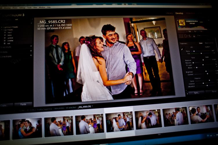
Task: Select the 'vinetka' user preset
Action: click(10, 41)
